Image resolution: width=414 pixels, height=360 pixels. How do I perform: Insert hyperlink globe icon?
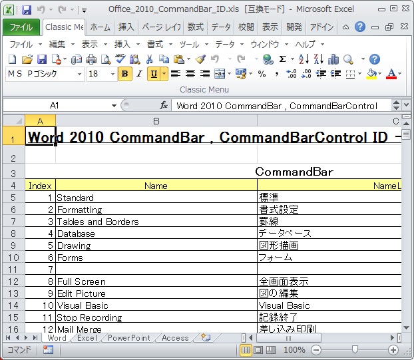tap(268, 59)
